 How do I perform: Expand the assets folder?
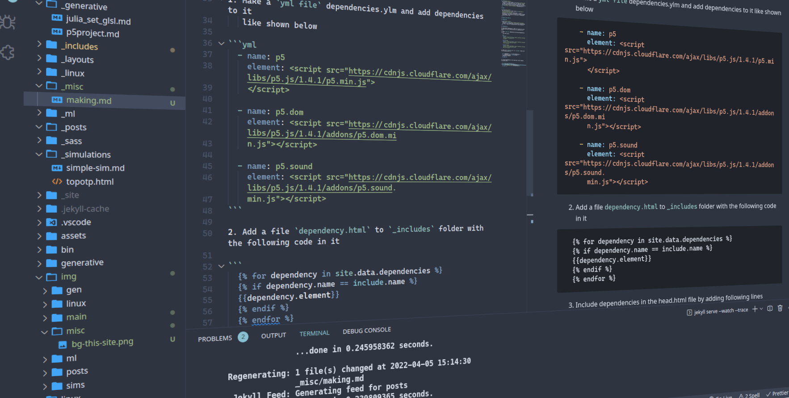pos(39,236)
